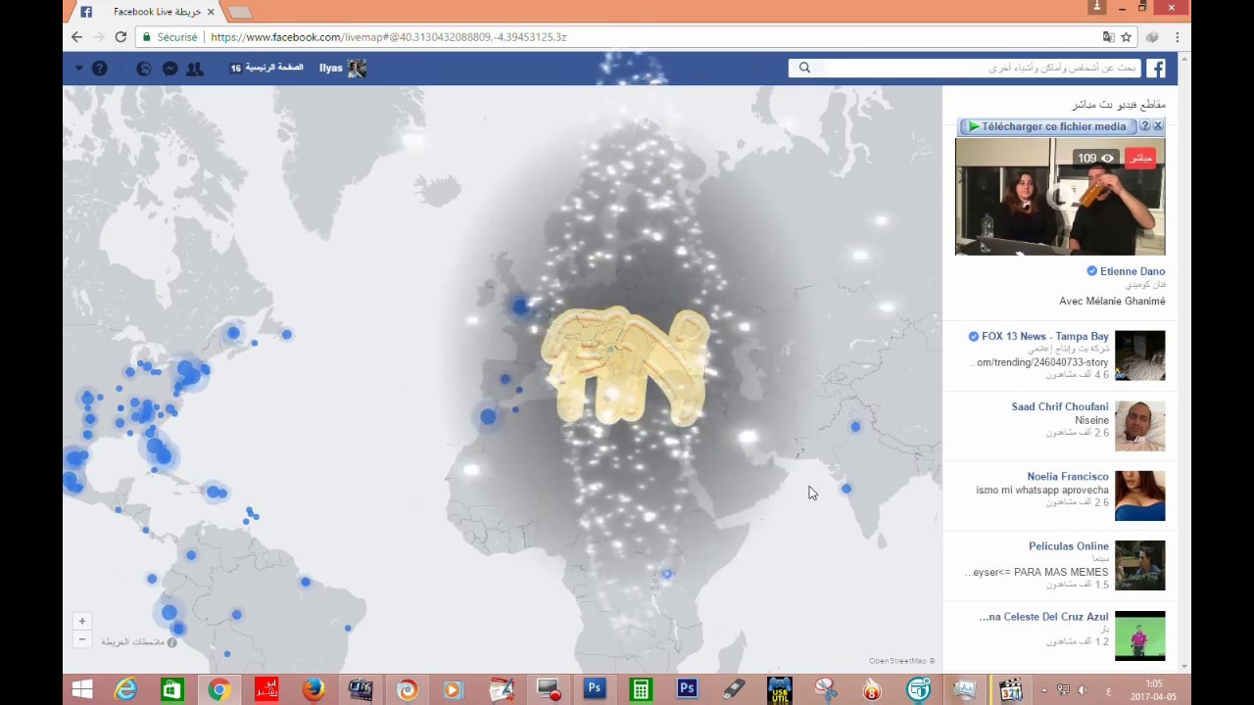
Task: Play the Etienne Dano live video
Action: 1060,197
